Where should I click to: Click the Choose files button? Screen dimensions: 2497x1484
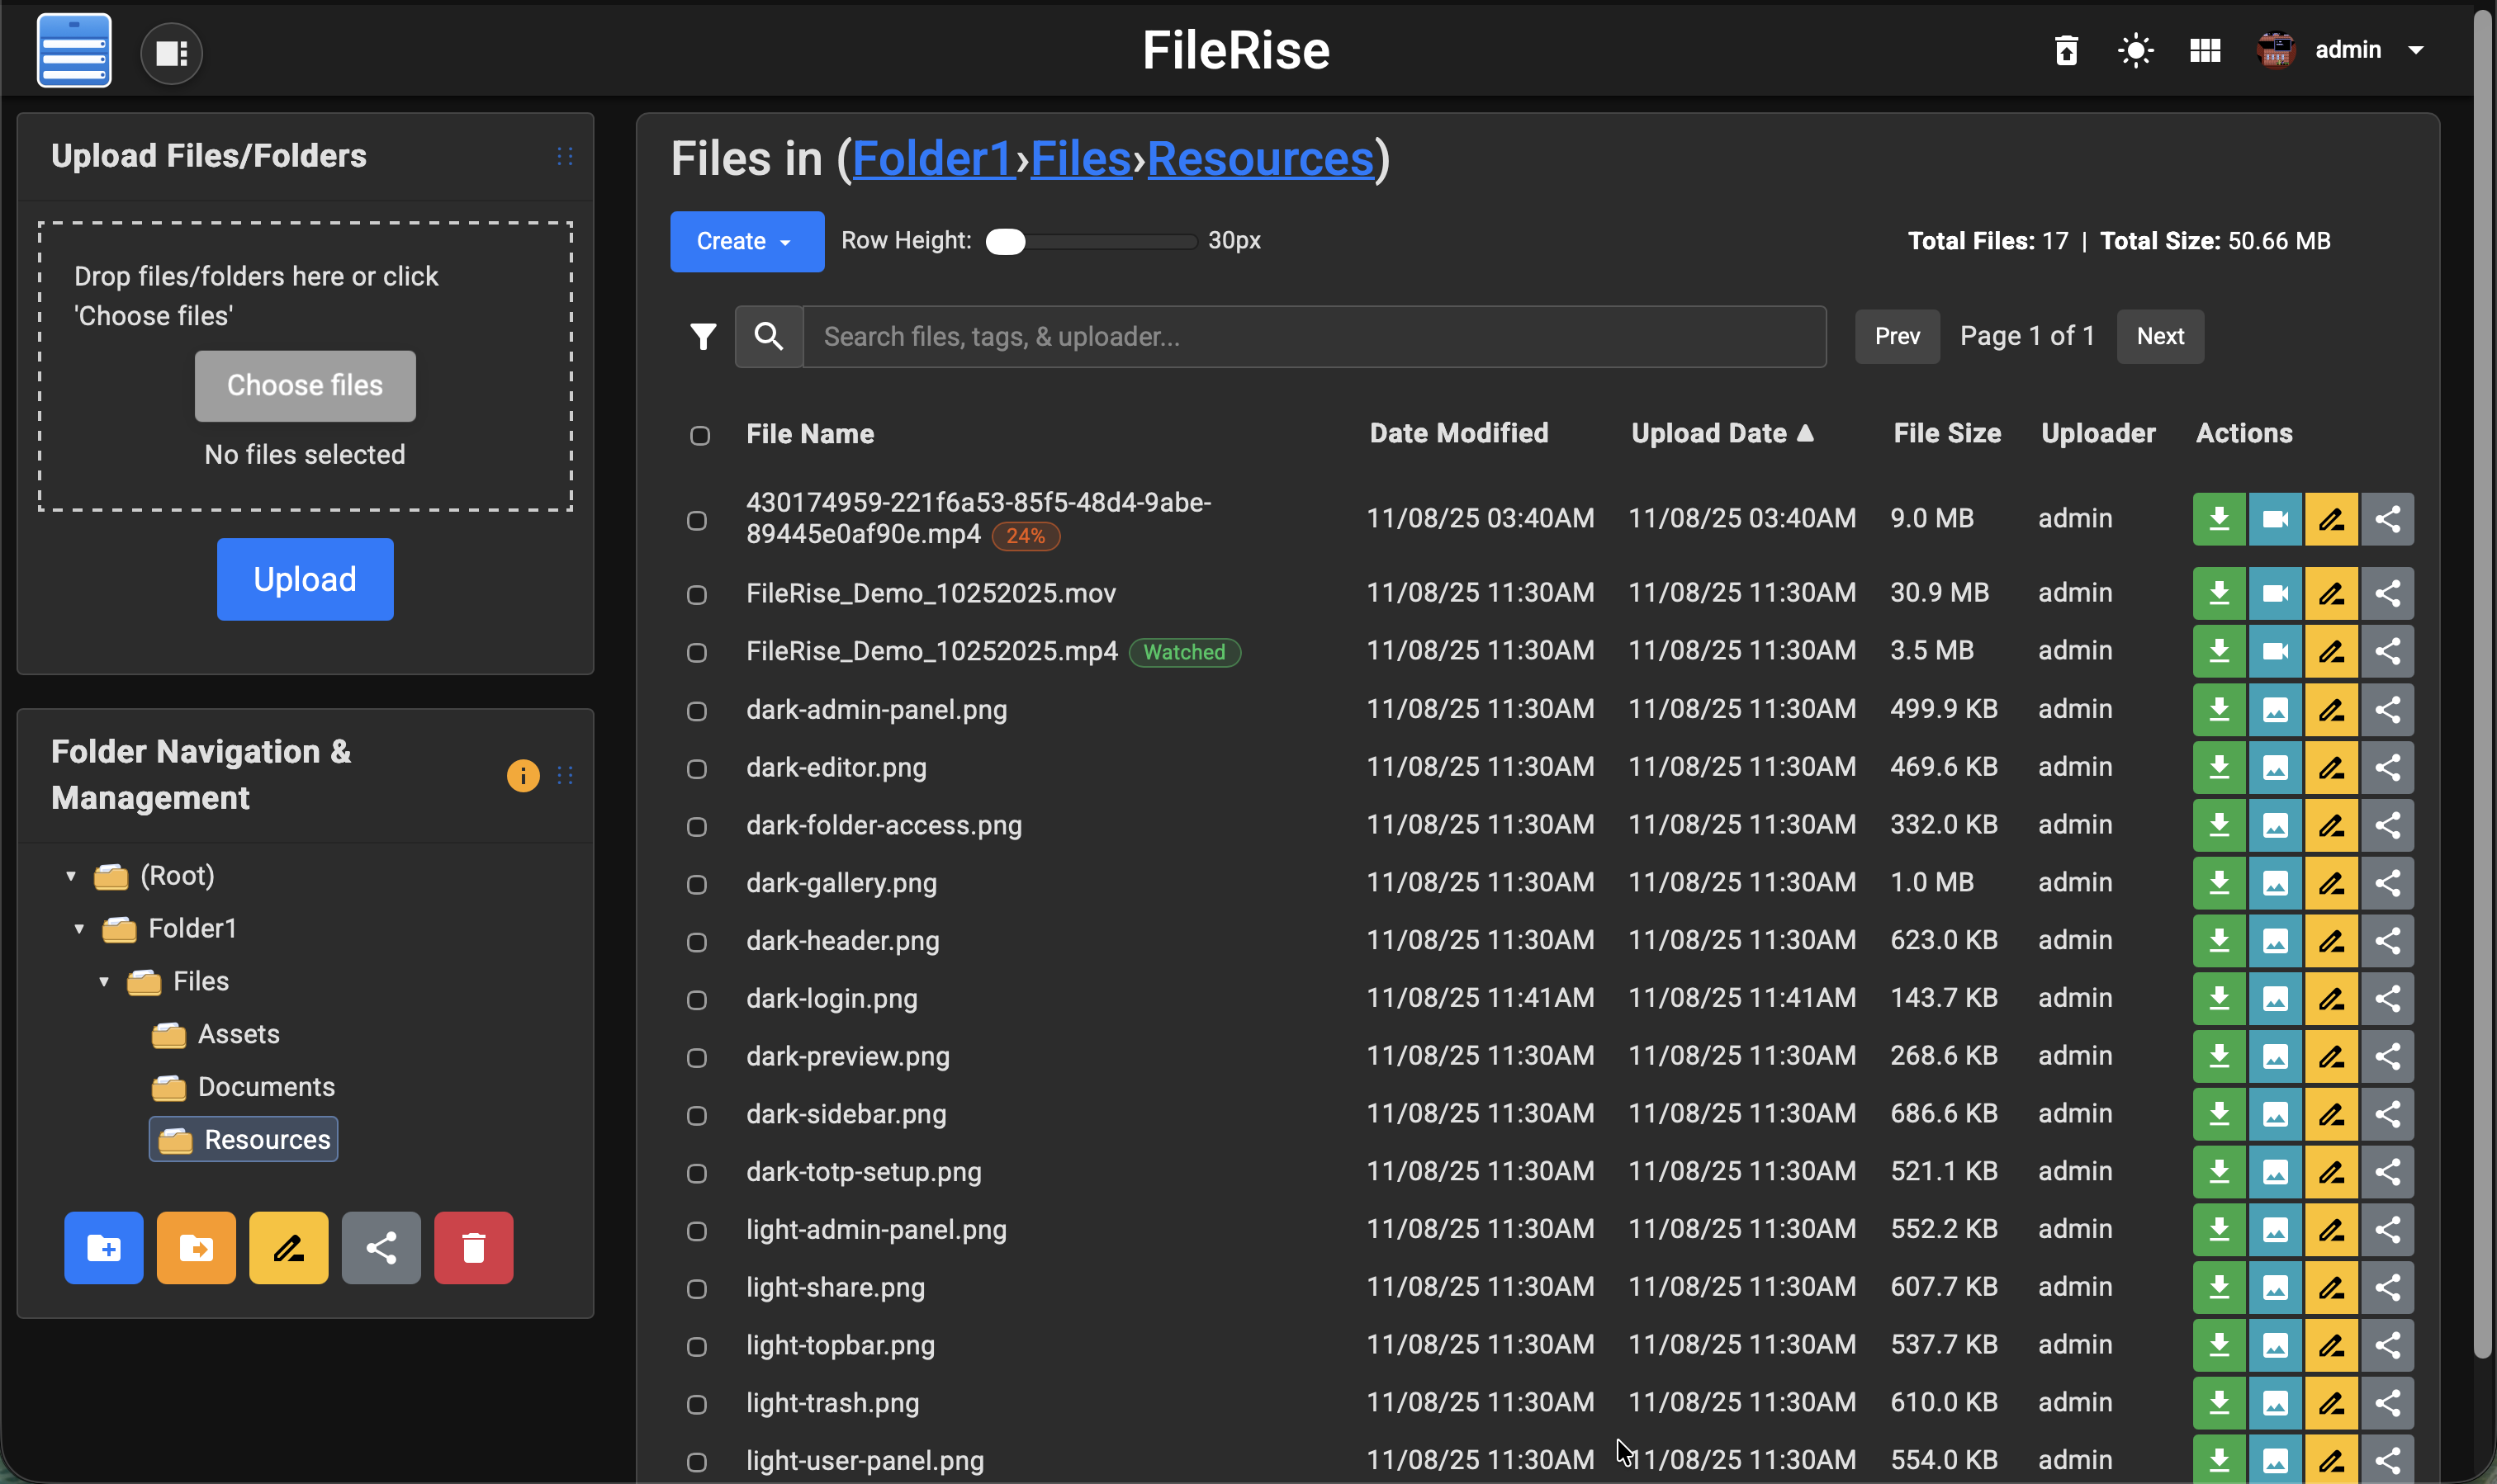pos(304,385)
